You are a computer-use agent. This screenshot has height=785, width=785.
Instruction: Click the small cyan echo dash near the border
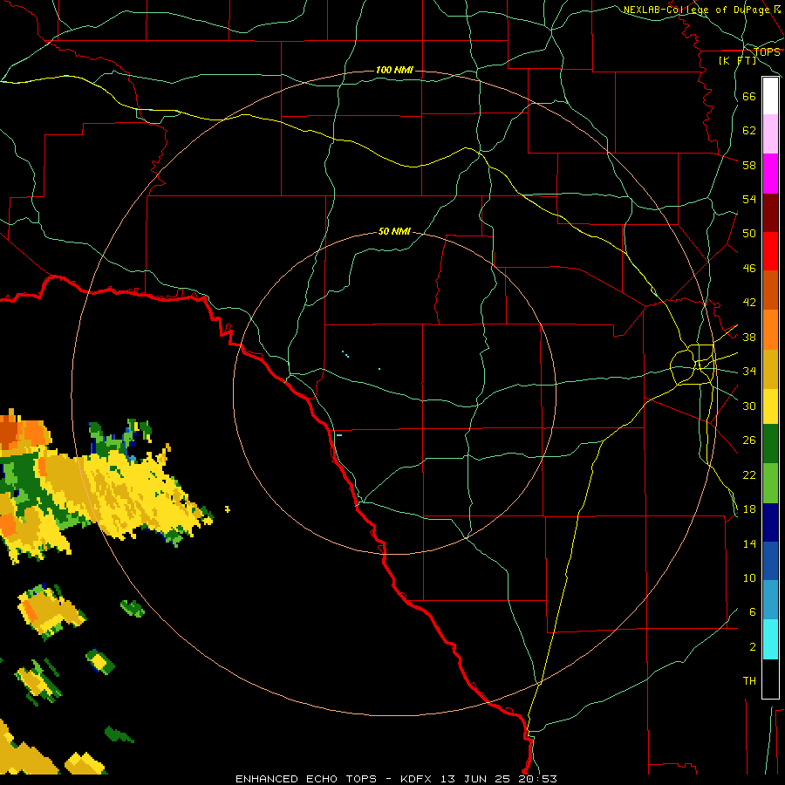[339, 435]
